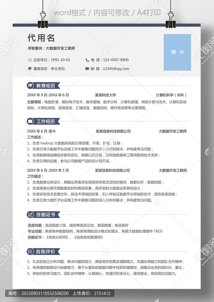The height and width of the screenshot is (302, 214).
Task: Click the date 20XX年6月-20XX年5月
Action: (48, 170)
